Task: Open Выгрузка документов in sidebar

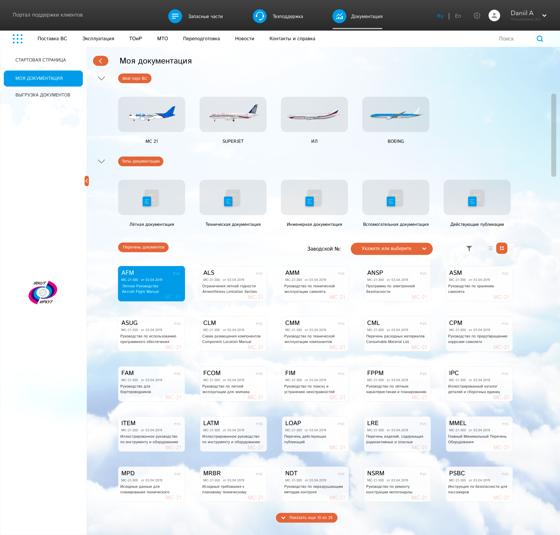Action: [x=43, y=95]
